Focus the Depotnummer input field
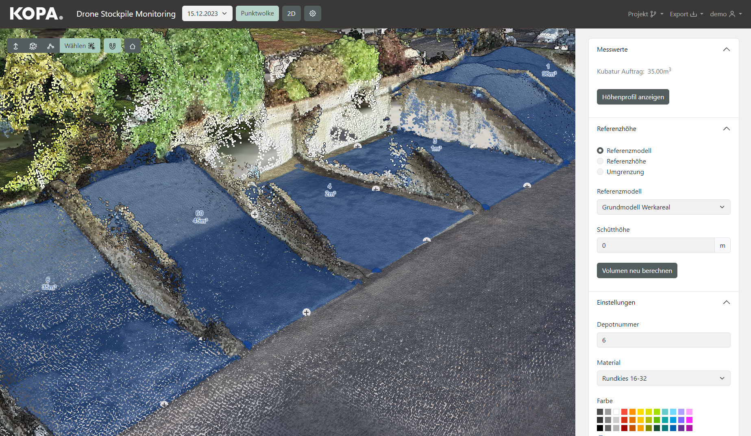This screenshot has width=751, height=436. [x=664, y=340]
